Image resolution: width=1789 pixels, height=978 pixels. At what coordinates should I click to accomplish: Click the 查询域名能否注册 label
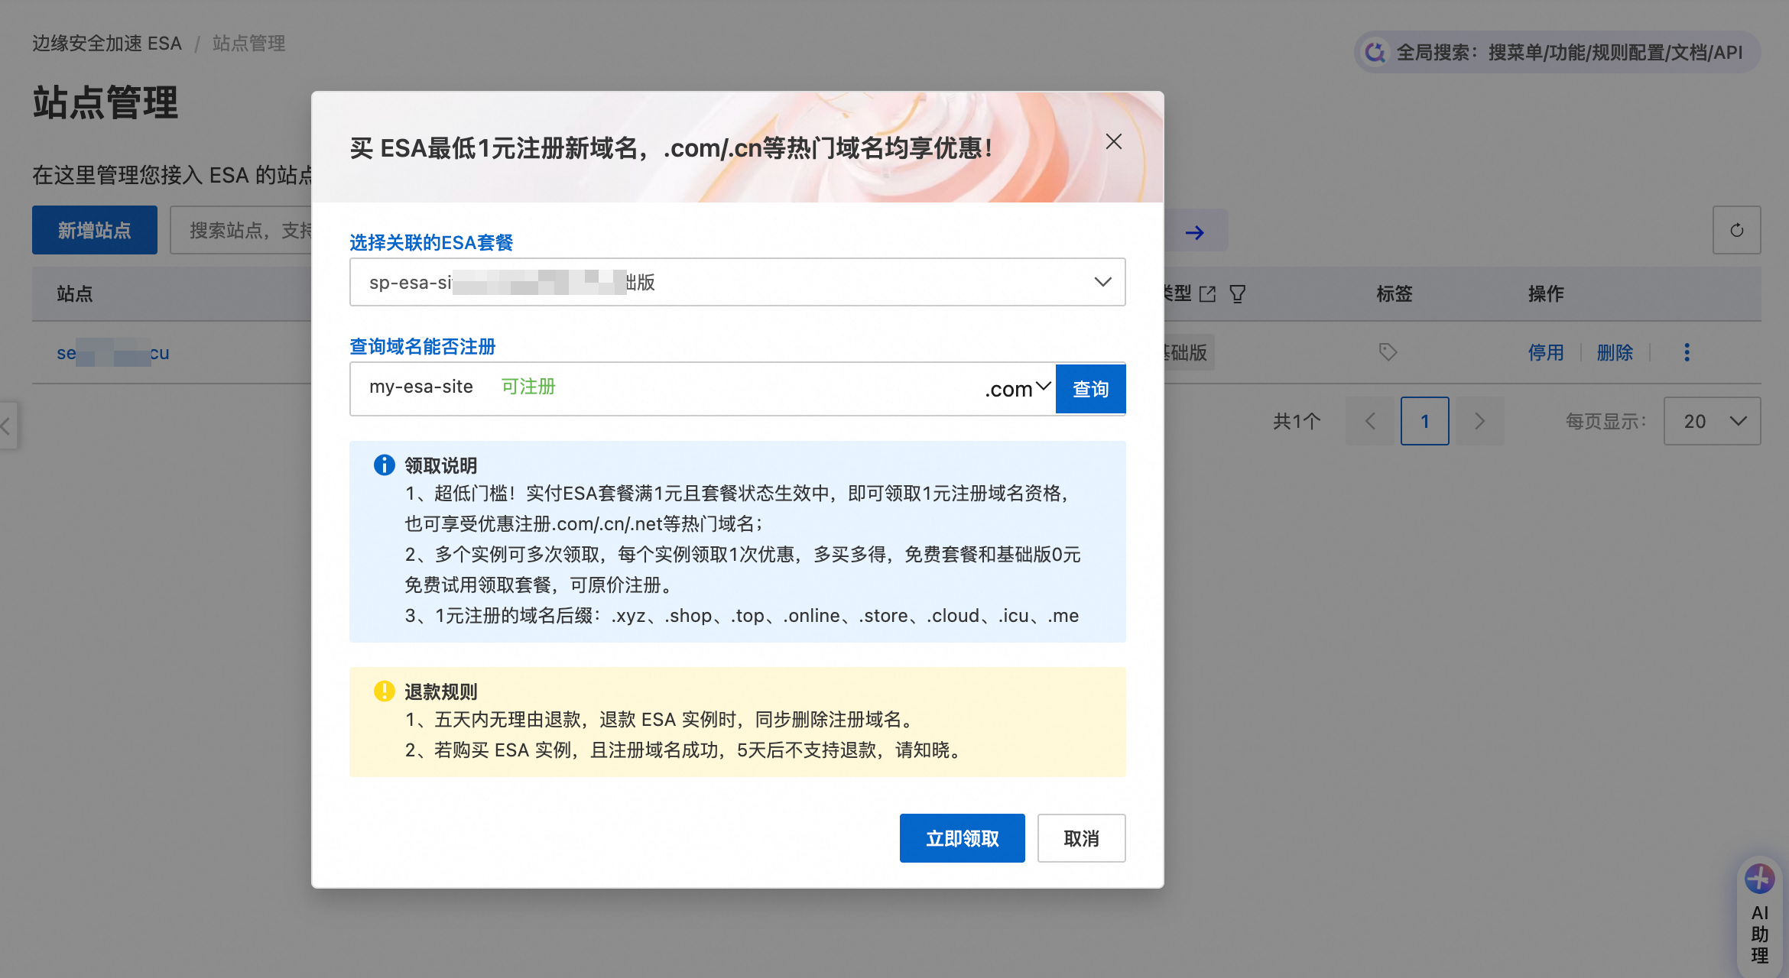(x=423, y=347)
